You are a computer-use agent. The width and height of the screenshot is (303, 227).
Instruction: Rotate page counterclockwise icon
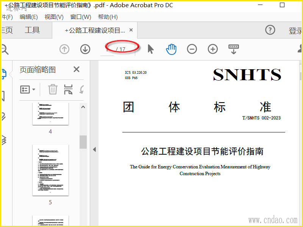tap(82, 90)
